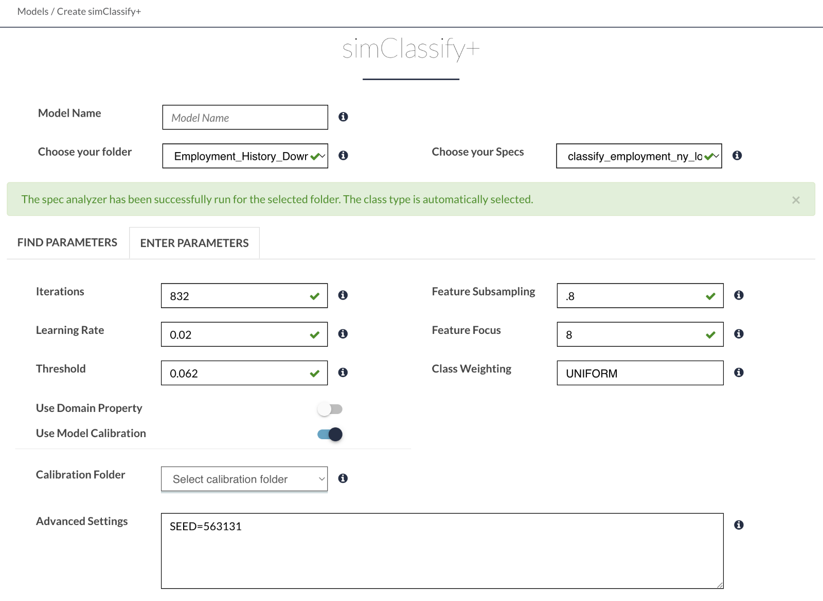Open the Select calibration folder dropdown
Image resolution: width=823 pixels, height=601 pixels.
pyautogui.click(x=244, y=479)
